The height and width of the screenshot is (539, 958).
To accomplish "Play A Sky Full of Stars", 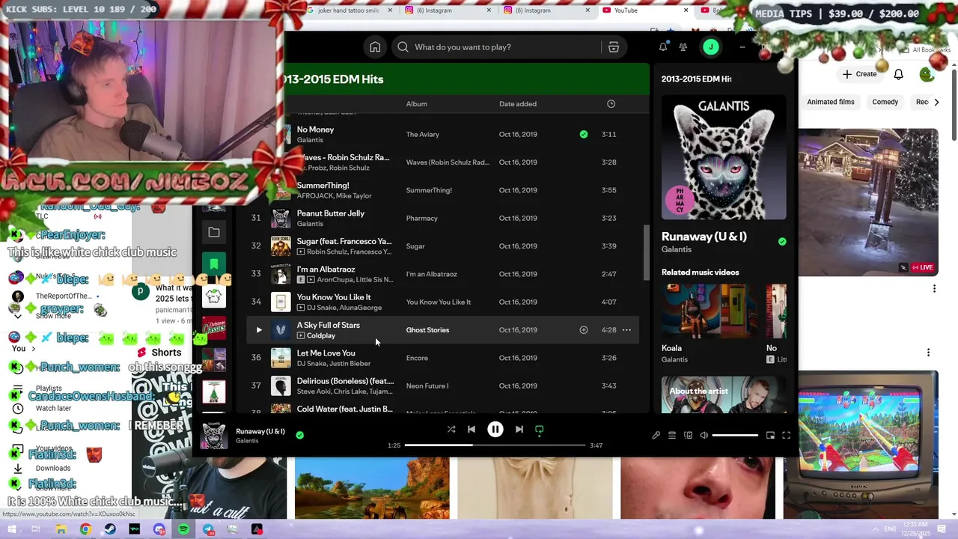I will click(x=259, y=330).
